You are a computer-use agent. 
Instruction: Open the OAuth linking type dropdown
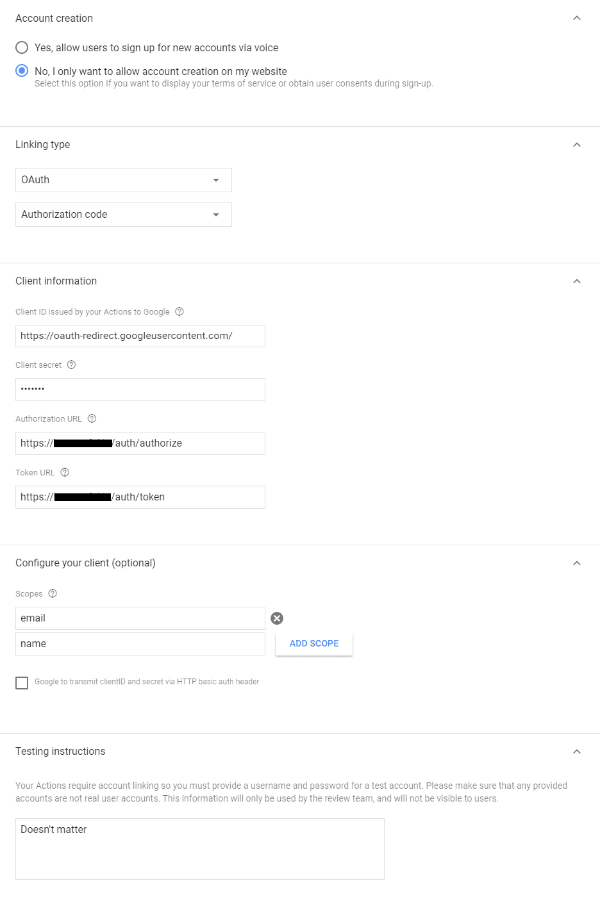123,180
